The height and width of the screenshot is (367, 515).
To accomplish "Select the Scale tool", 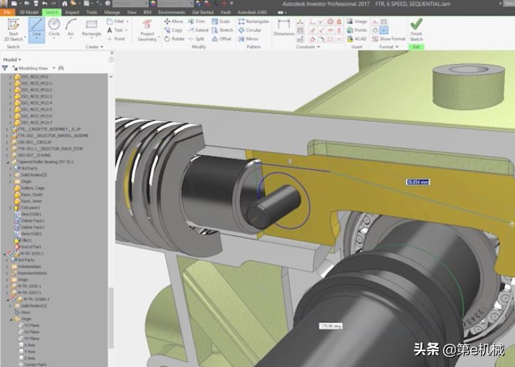I will click(x=221, y=21).
